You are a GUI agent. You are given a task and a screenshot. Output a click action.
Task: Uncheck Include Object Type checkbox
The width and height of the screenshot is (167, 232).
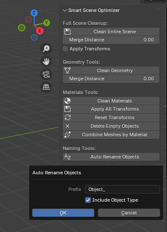(88, 200)
